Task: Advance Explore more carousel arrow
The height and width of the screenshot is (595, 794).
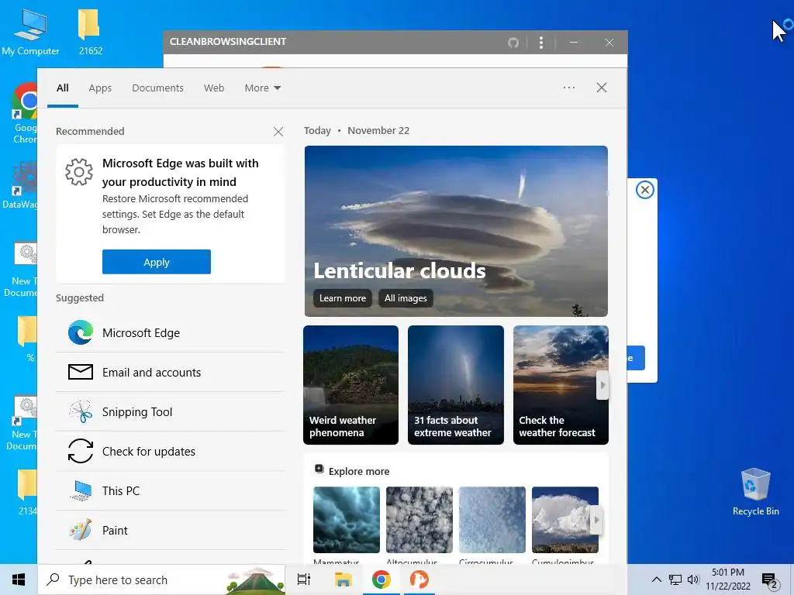Action: point(596,520)
